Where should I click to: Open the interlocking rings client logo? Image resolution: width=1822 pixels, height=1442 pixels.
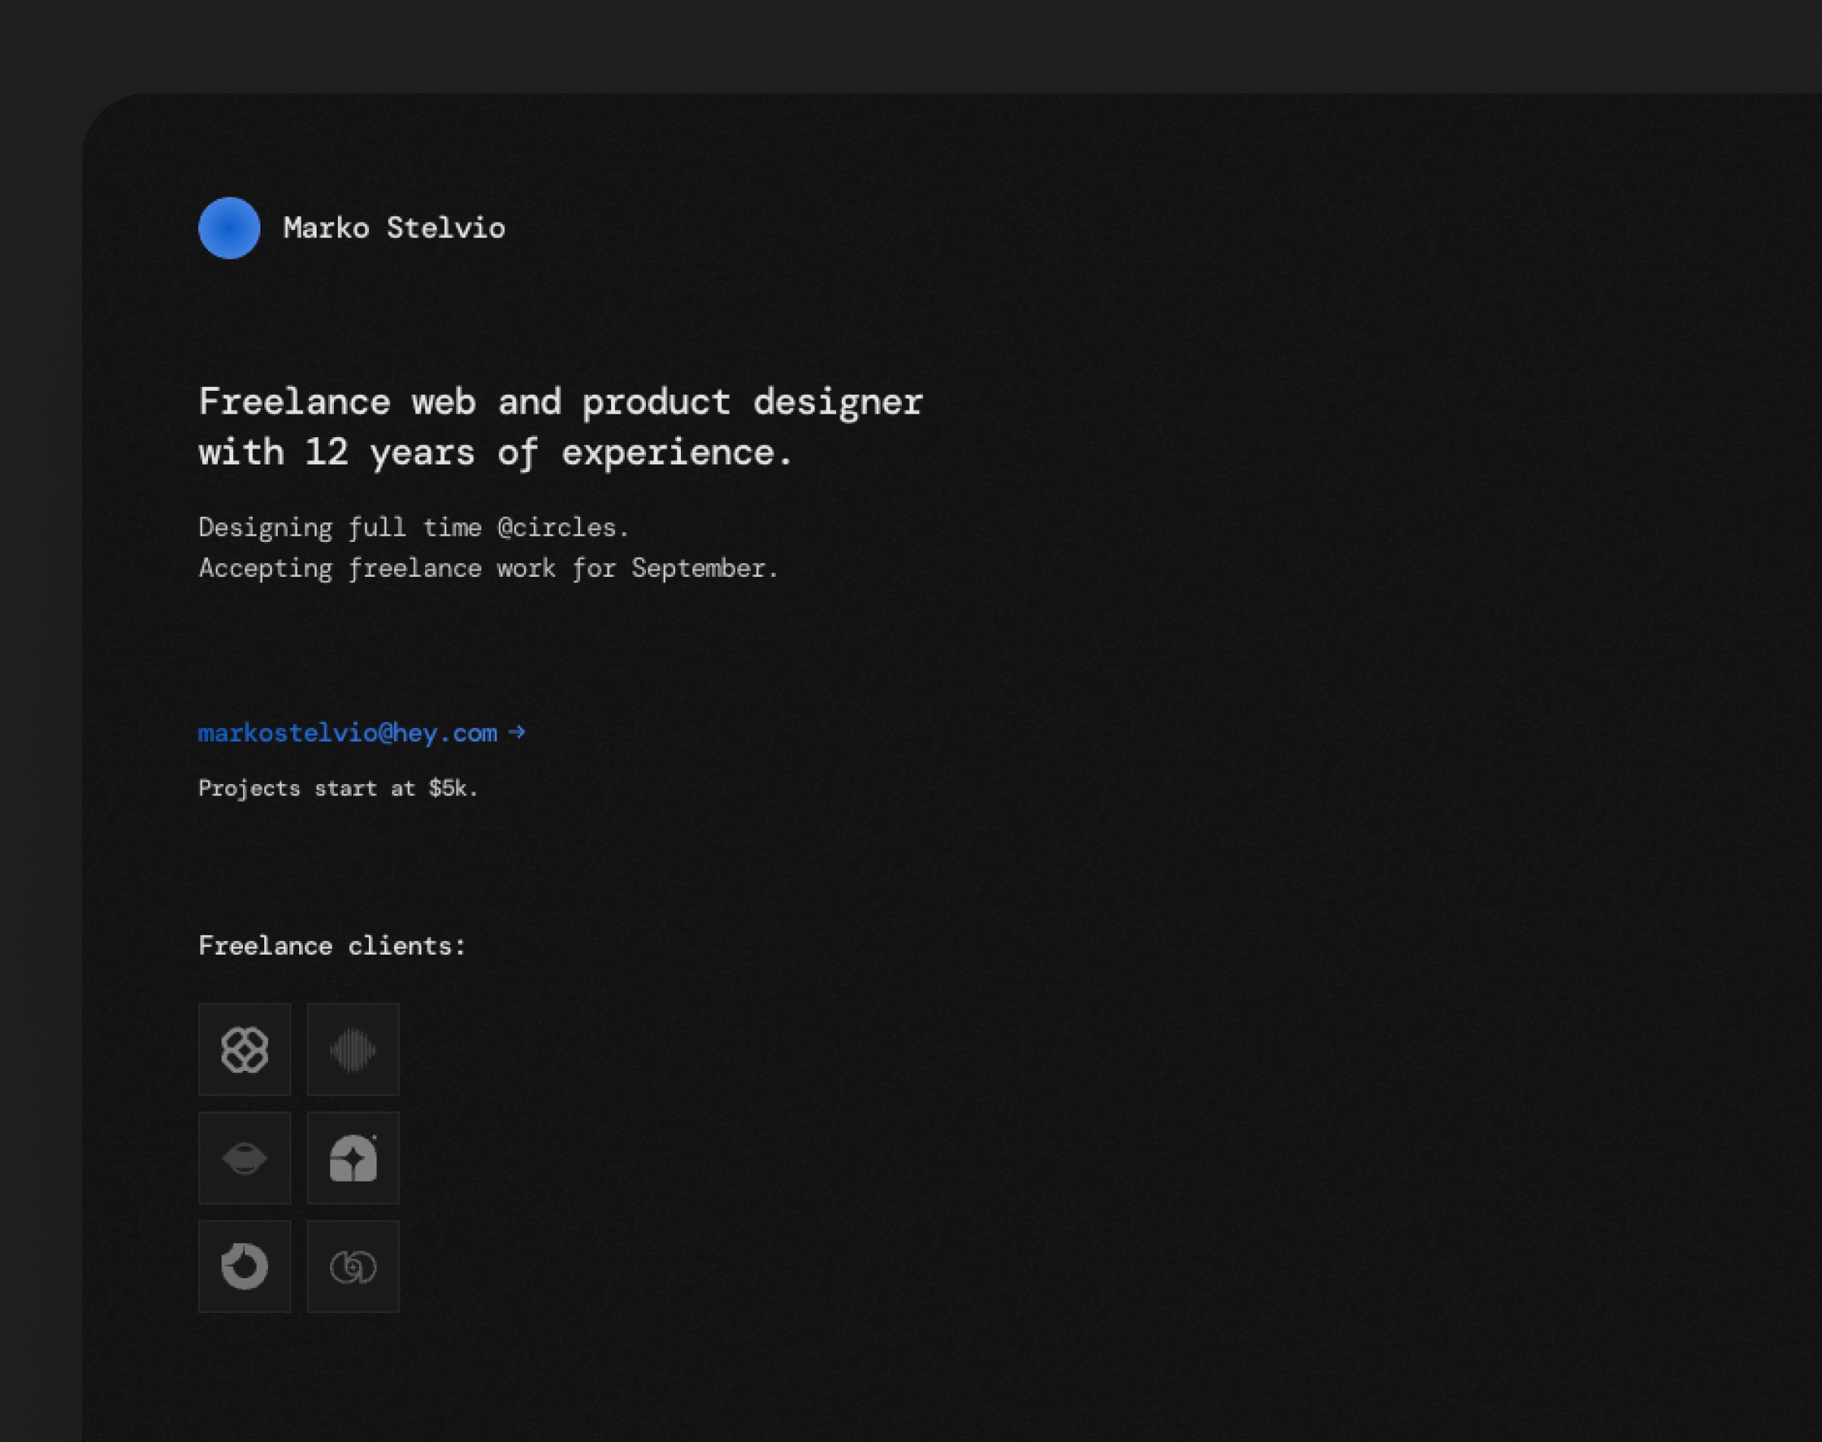click(353, 1266)
